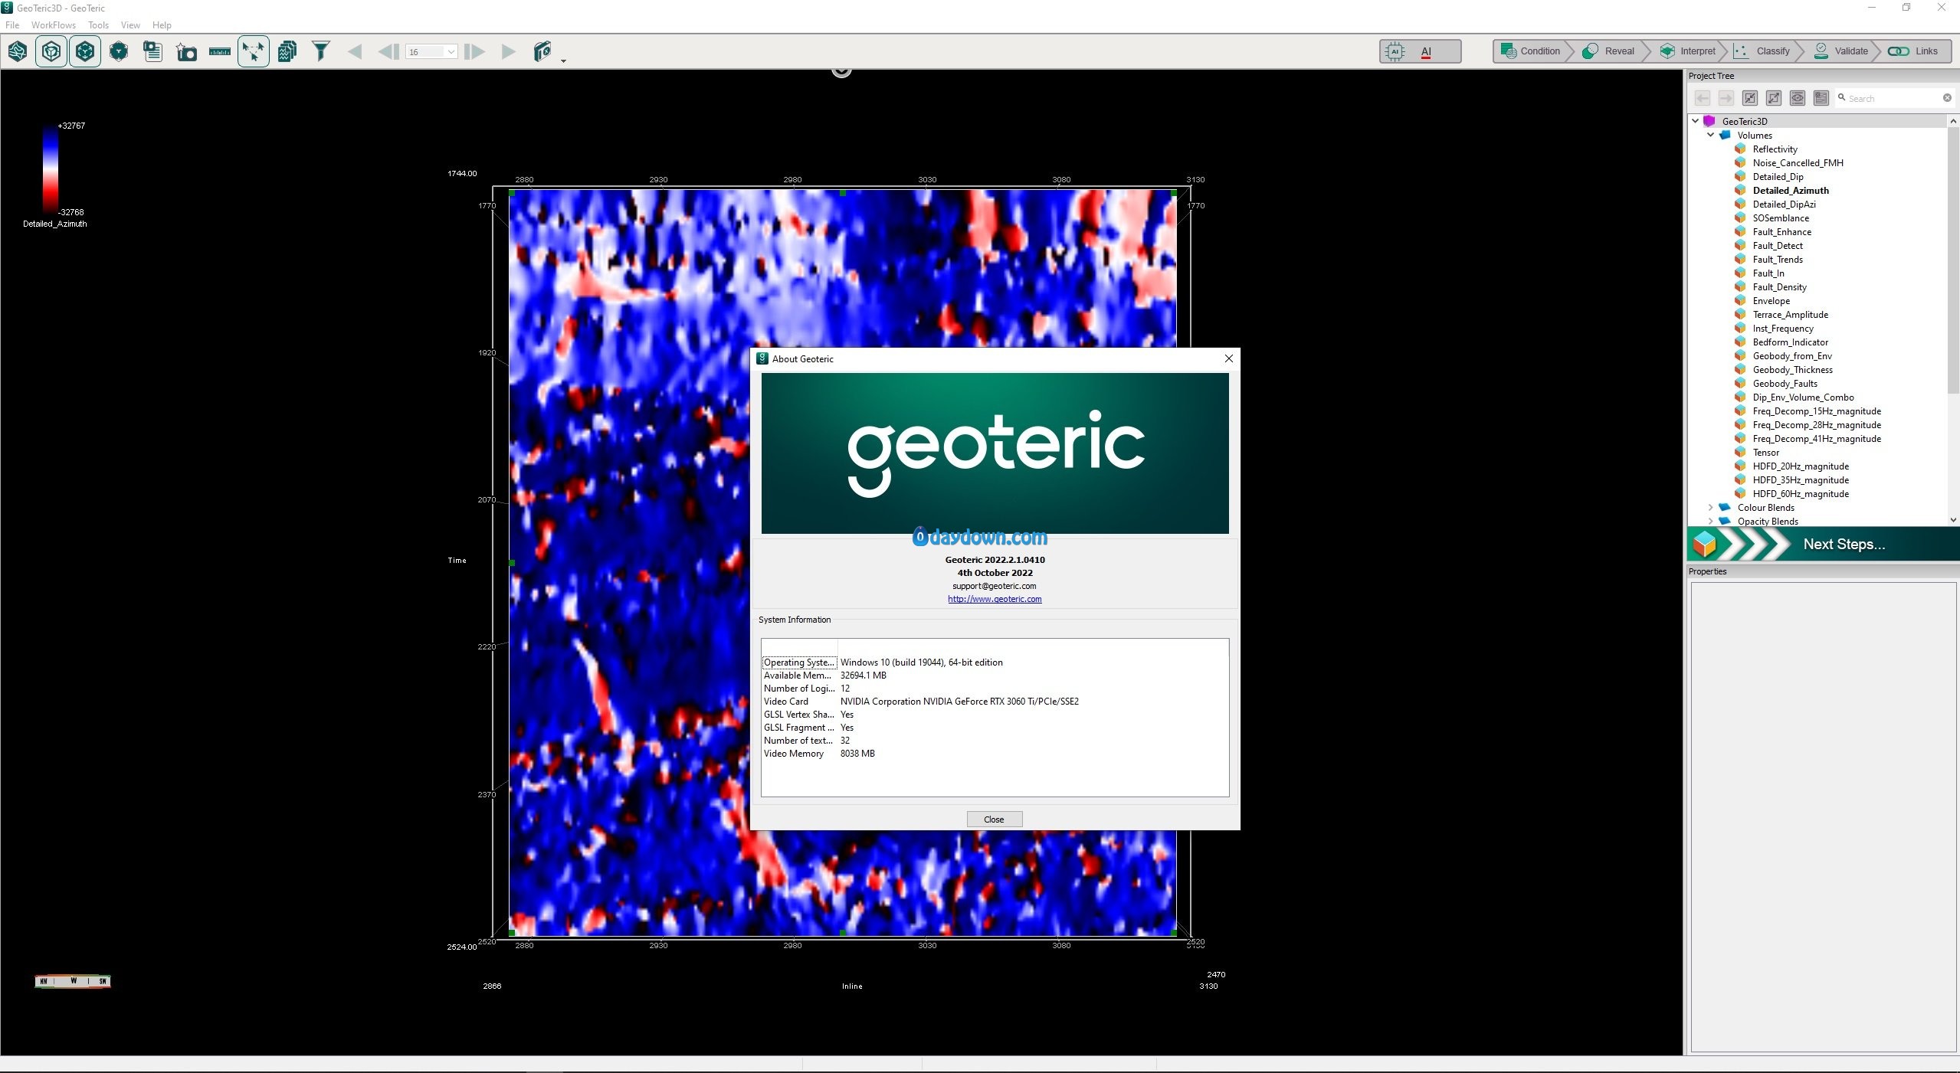Screen dimensions: 1960x1073
Task: Click the camera with star capture icon
Action: [186, 51]
